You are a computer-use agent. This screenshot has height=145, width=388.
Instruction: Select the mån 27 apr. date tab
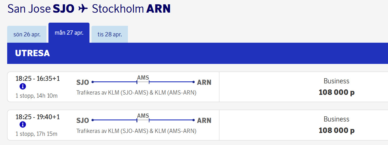(x=69, y=33)
